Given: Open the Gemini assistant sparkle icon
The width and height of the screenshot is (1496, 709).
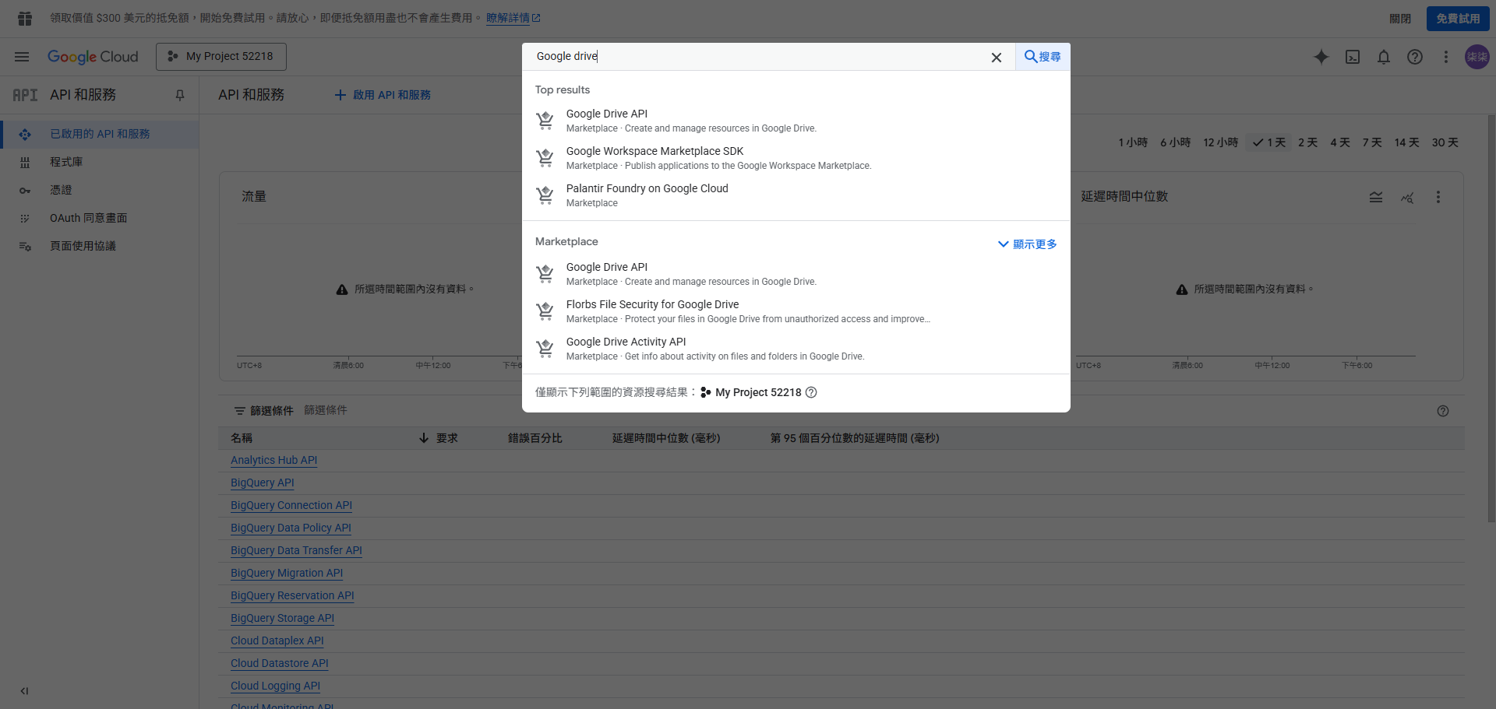Looking at the screenshot, I should [x=1321, y=57].
